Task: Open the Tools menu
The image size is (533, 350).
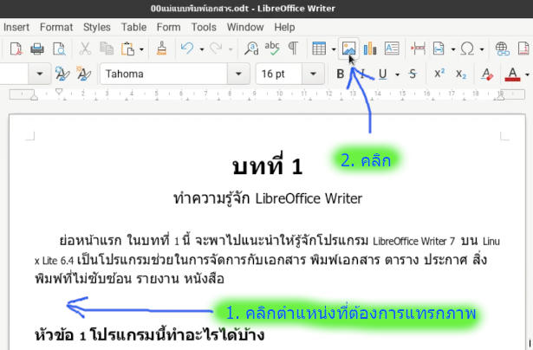Action: tap(204, 27)
